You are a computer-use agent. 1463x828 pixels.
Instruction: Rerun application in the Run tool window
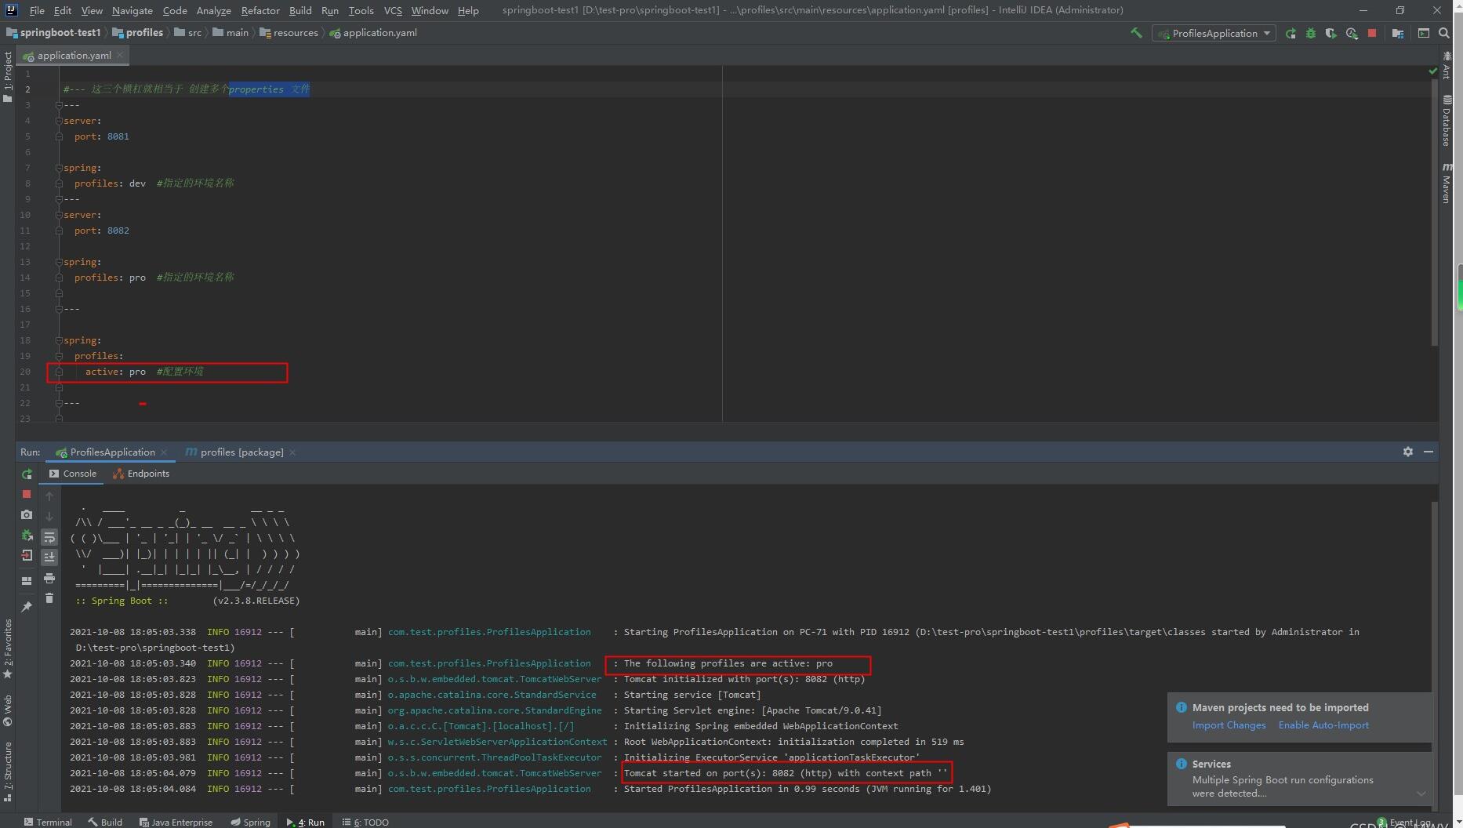[27, 474]
